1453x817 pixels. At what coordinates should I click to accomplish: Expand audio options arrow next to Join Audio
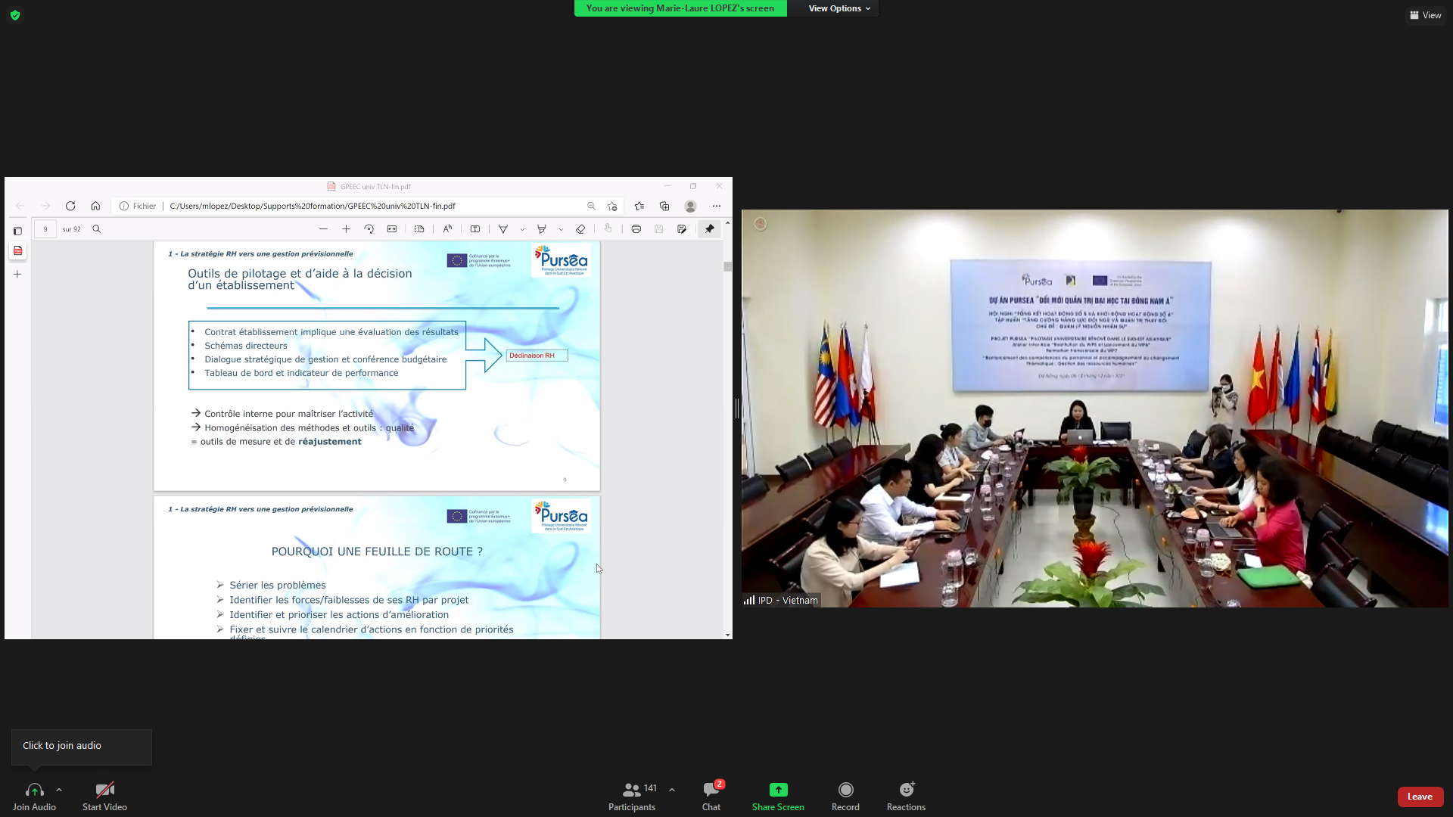[x=59, y=790]
